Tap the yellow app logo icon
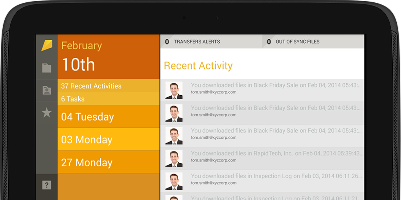The image size is (401, 200). (x=47, y=45)
